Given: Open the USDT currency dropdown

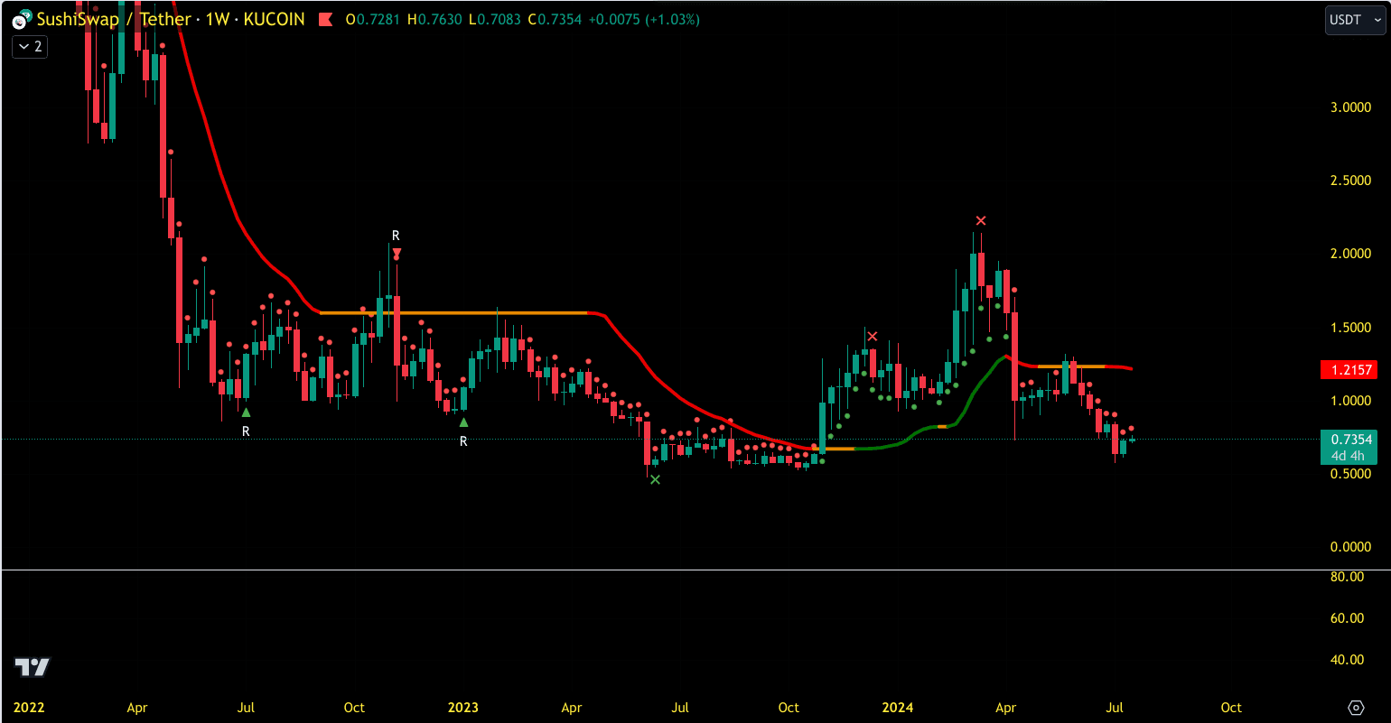Looking at the screenshot, I should (1355, 20).
